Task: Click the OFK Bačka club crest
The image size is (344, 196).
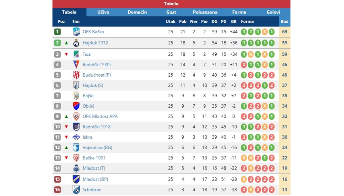Action: (76, 32)
